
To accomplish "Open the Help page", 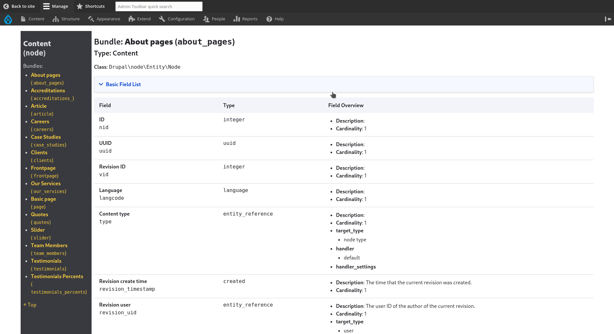I will (x=275, y=19).
